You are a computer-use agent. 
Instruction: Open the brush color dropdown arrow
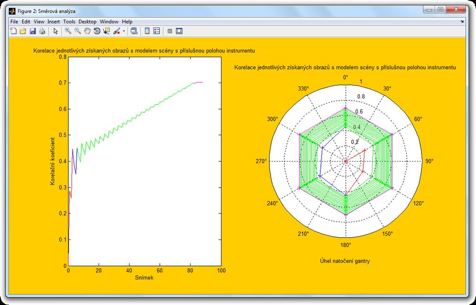tap(124, 31)
